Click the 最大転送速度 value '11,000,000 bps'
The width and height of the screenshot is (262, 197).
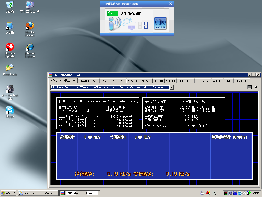pos(117,107)
